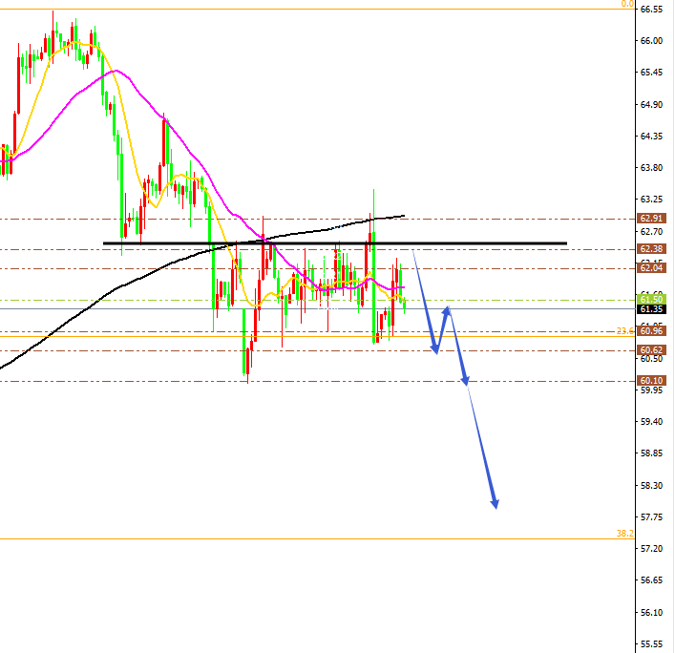This screenshot has height=653, width=675.
Task: Select the first blue arrow head near 60.62
Action: coord(435,349)
